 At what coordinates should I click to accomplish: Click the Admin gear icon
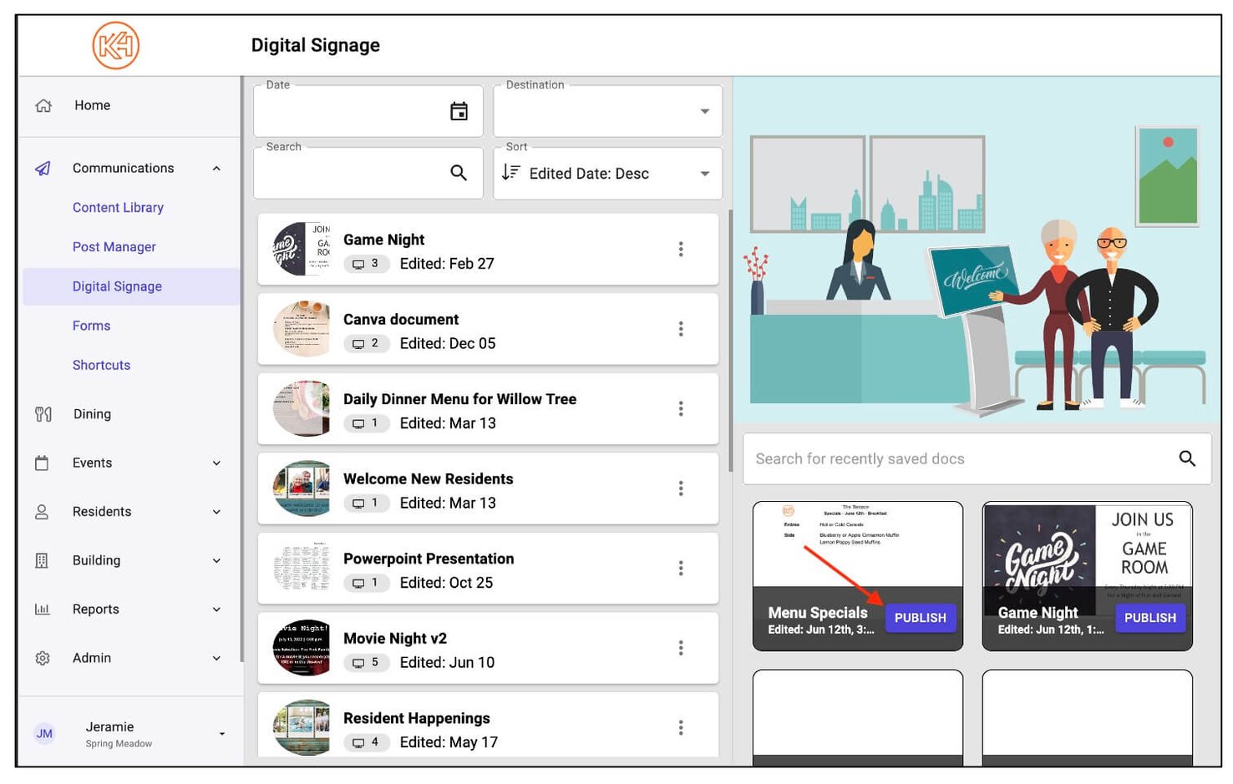tap(43, 658)
